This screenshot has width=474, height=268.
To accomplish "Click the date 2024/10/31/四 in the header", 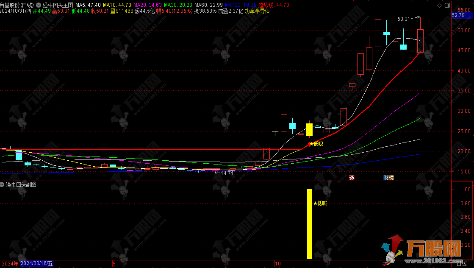I will 16,11.
